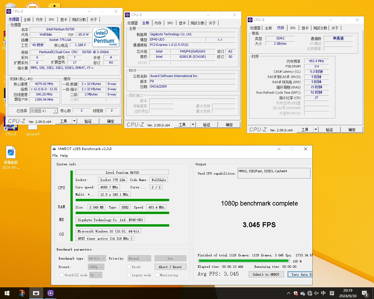374x299 pixels.
Task: Click the 内存频率 453.4 MHz value
Action: pos(316,61)
